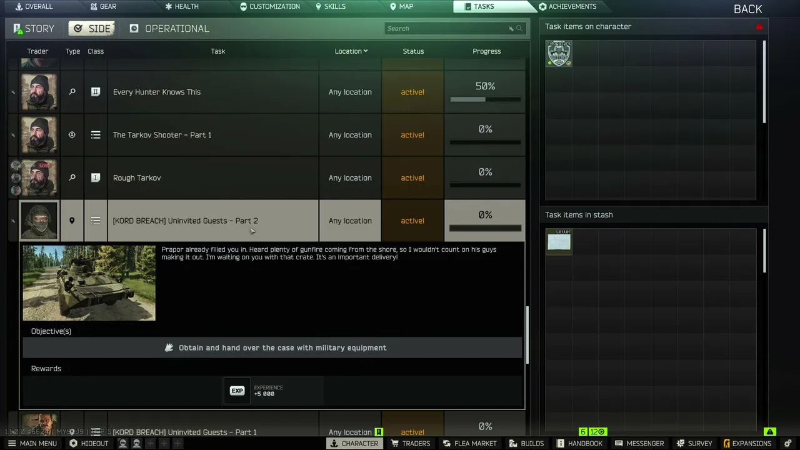Screen dimensions: 800x450
Task: Open the Overall tab
Action: [x=34, y=6]
